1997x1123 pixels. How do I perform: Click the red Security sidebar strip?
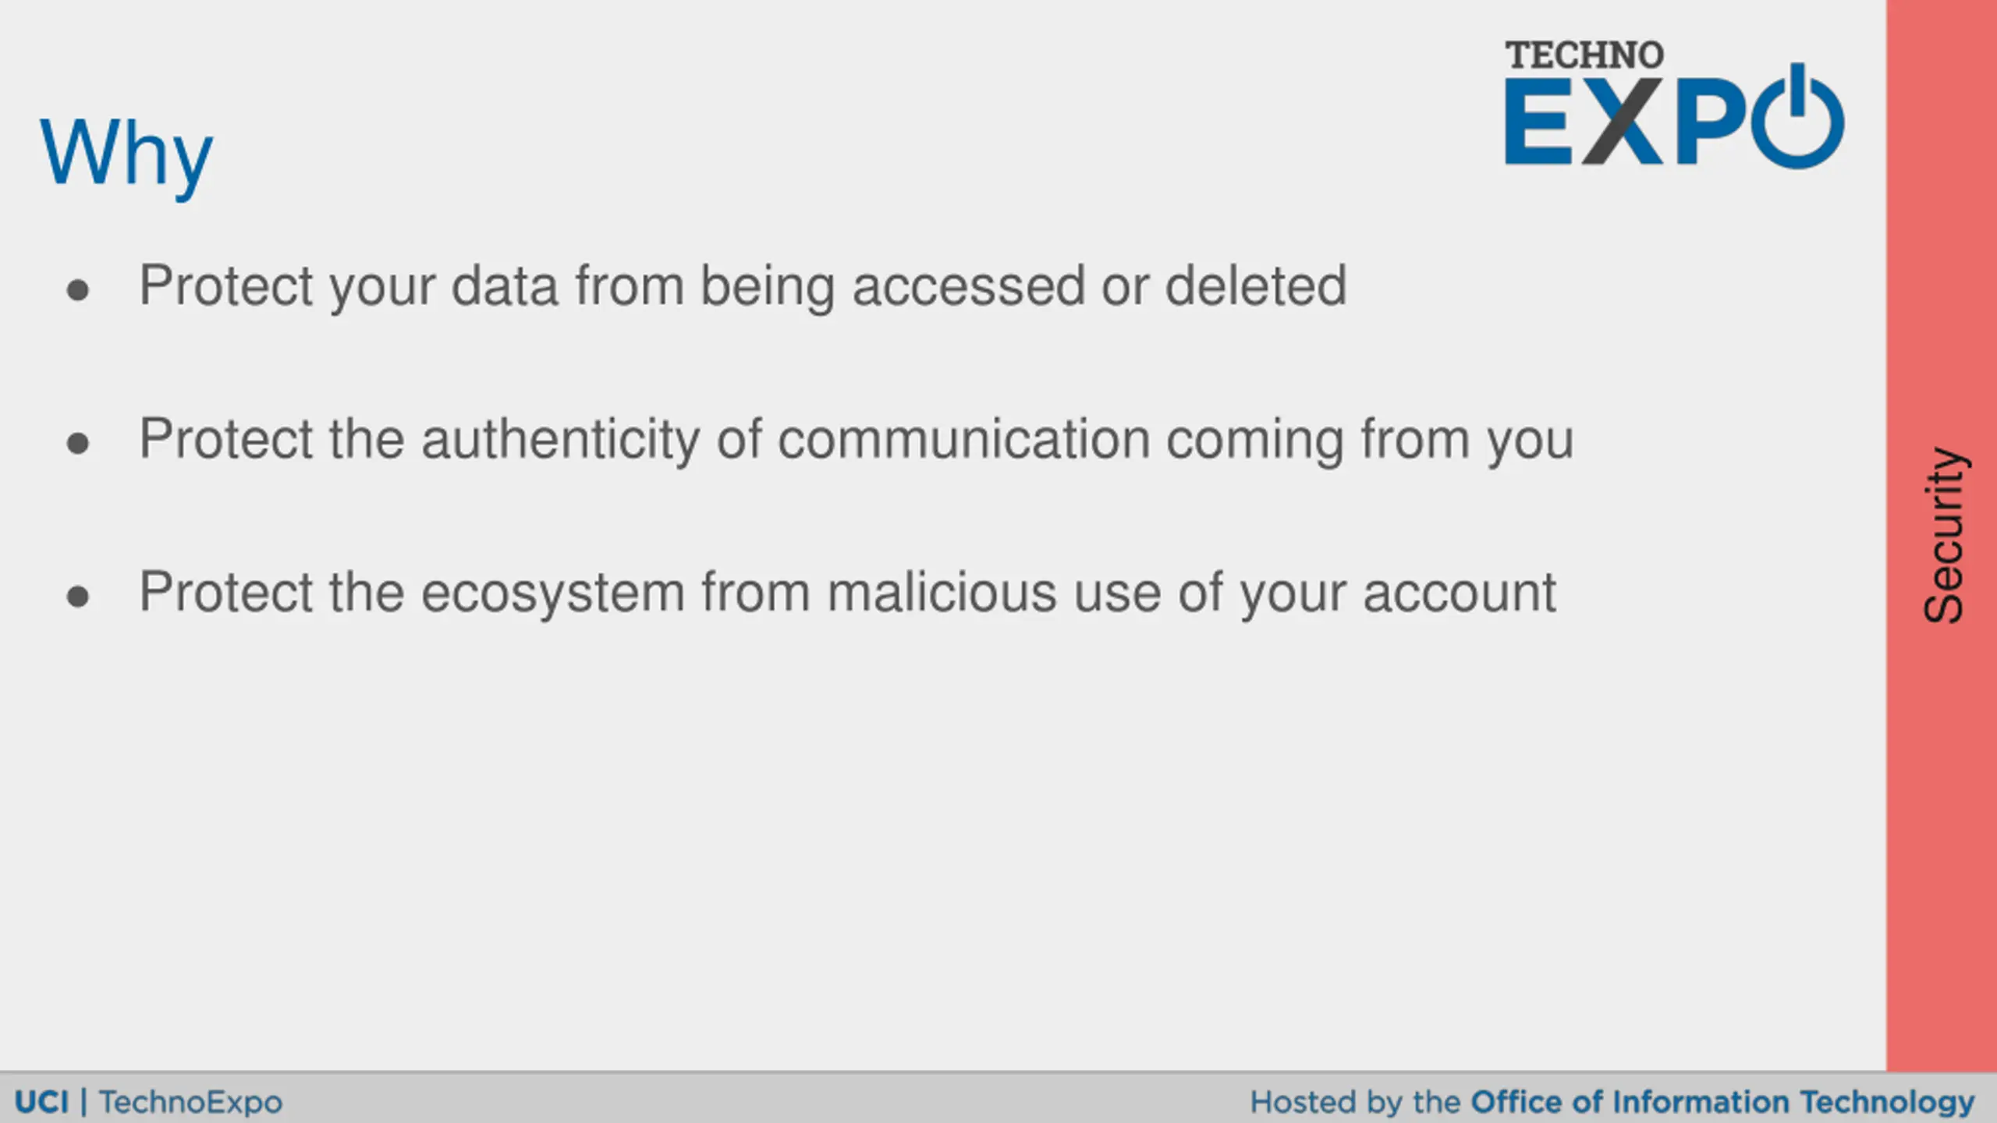tap(1942, 535)
